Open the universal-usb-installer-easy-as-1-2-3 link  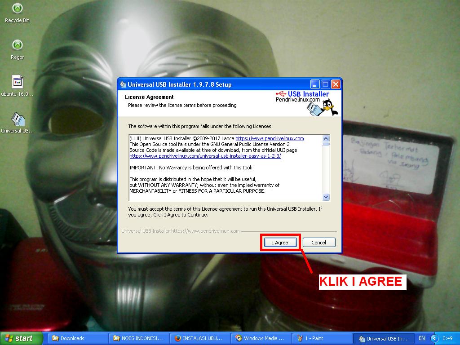coord(205,156)
